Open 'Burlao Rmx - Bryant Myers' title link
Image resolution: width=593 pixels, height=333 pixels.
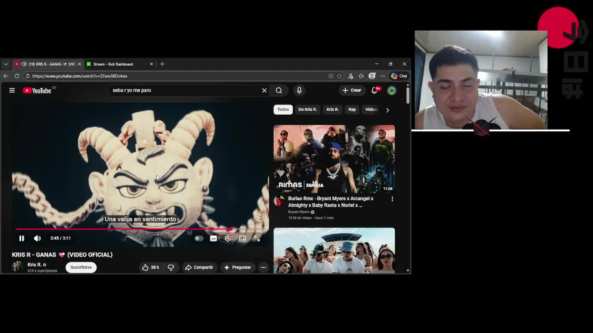click(x=331, y=202)
